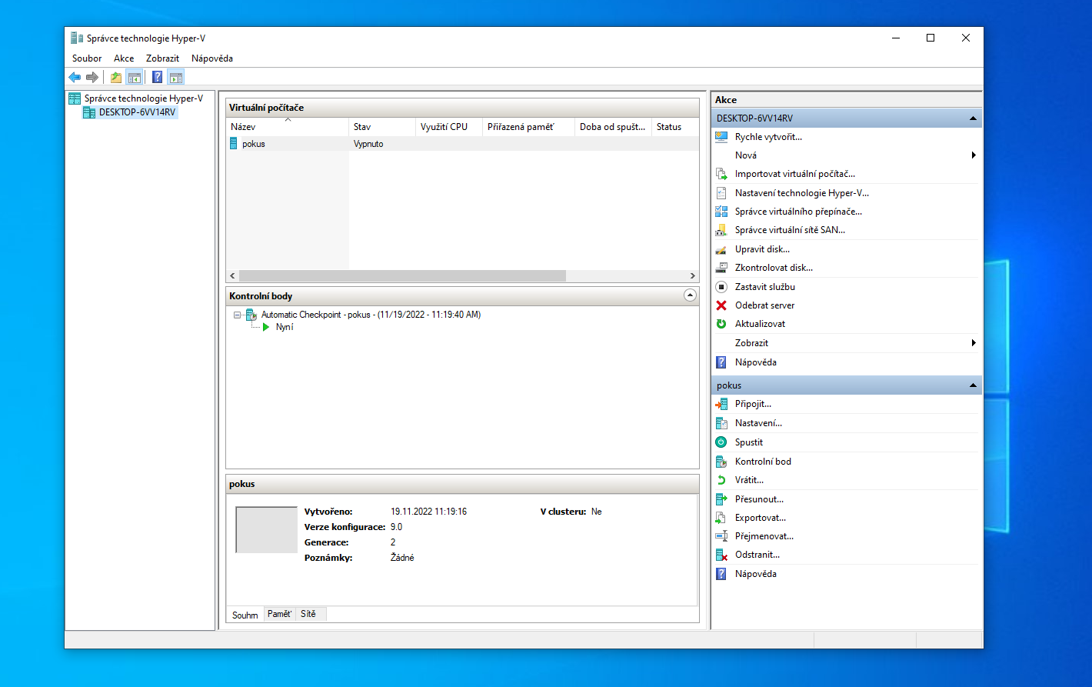Click the Kontrolní bod icon
Viewport: 1092px width, 687px height.
point(721,462)
